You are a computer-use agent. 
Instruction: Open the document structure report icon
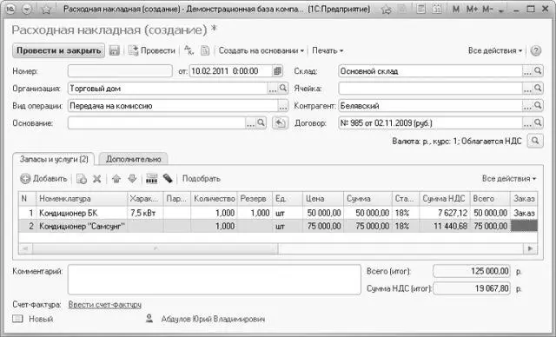pyautogui.click(x=205, y=50)
